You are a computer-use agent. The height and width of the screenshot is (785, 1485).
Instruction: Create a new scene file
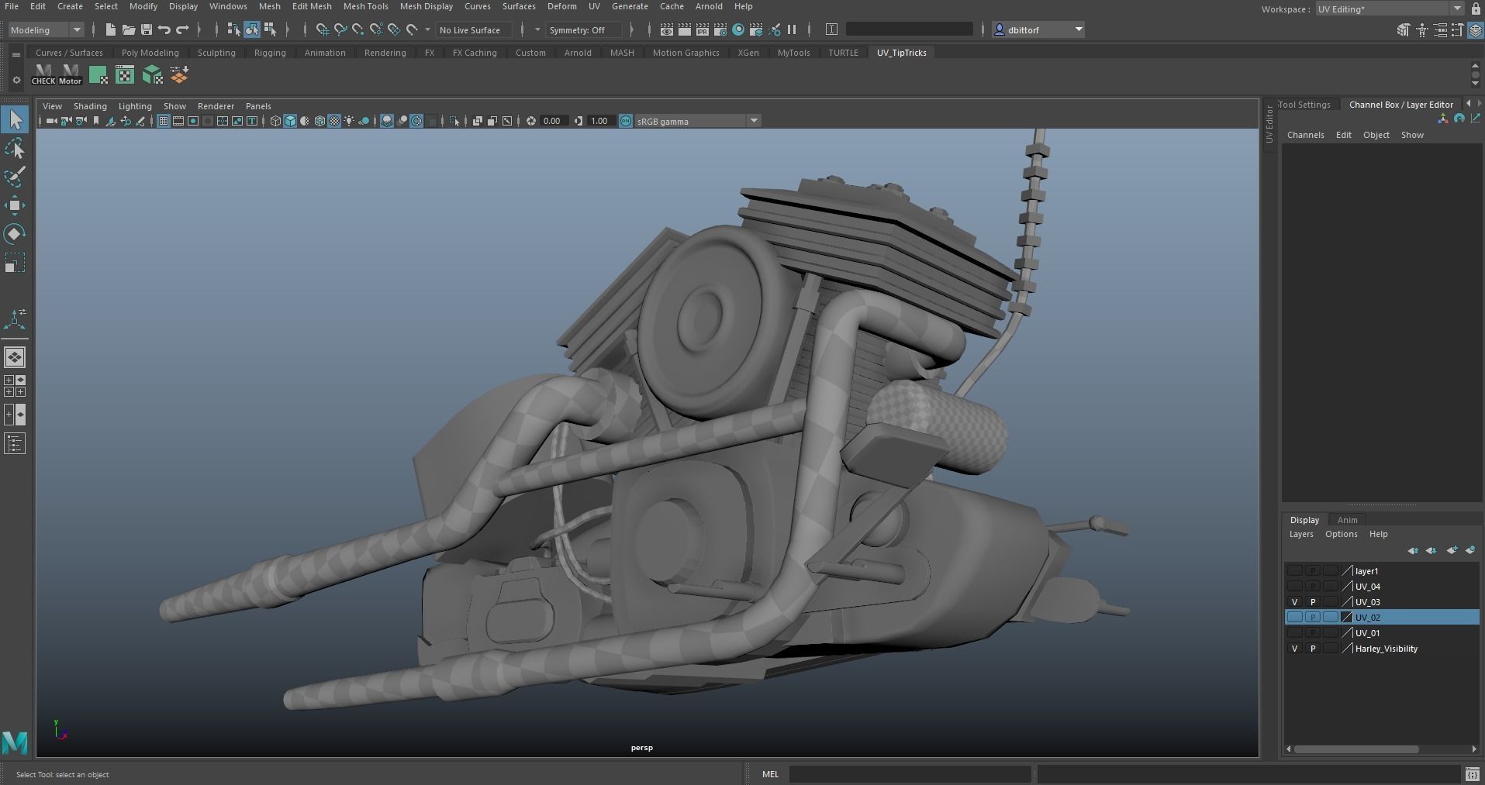[x=110, y=29]
